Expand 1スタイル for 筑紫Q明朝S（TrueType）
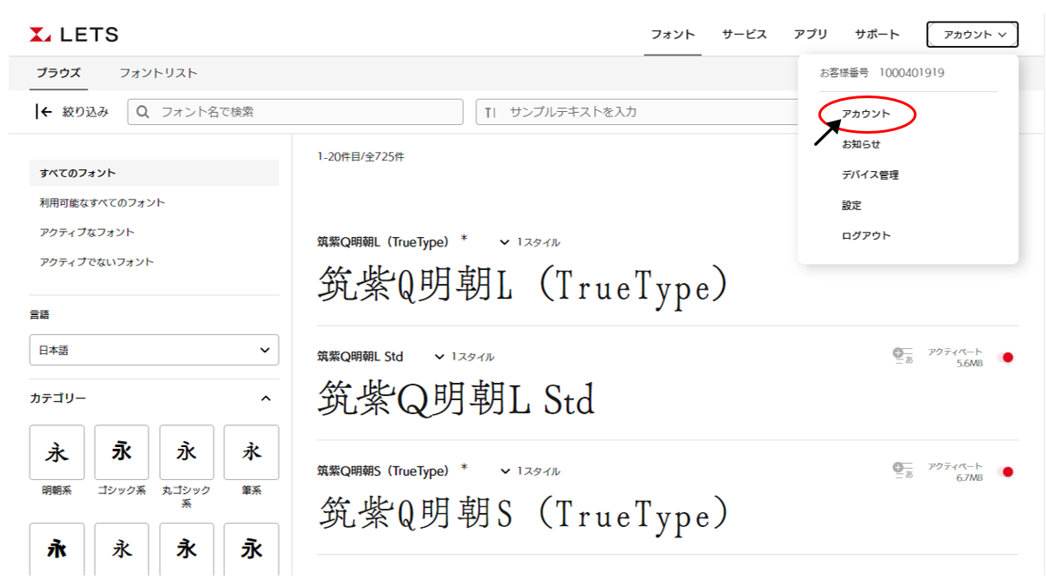 click(x=530, y=471)
